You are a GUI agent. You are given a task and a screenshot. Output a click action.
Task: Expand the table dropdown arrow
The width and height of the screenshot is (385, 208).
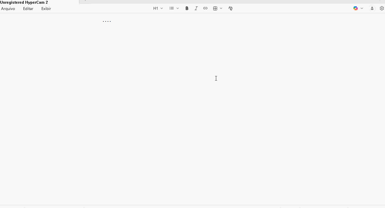(221, 8)
